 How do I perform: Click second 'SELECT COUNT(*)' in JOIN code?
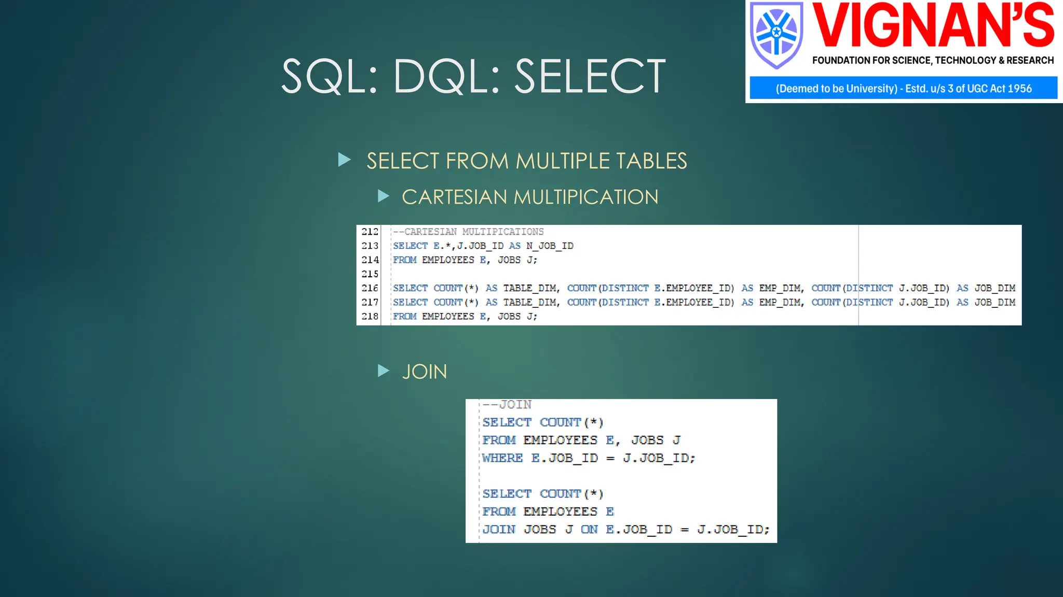tap(543, 494)
